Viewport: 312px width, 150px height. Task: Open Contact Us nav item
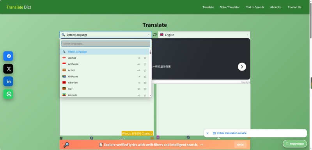coord(294,7)
